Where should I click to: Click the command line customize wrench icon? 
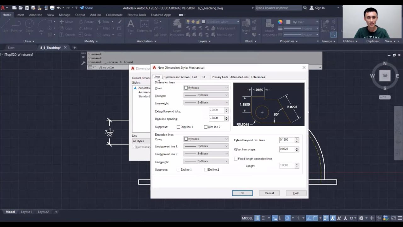pyautogui.click(x=83, y=63)
